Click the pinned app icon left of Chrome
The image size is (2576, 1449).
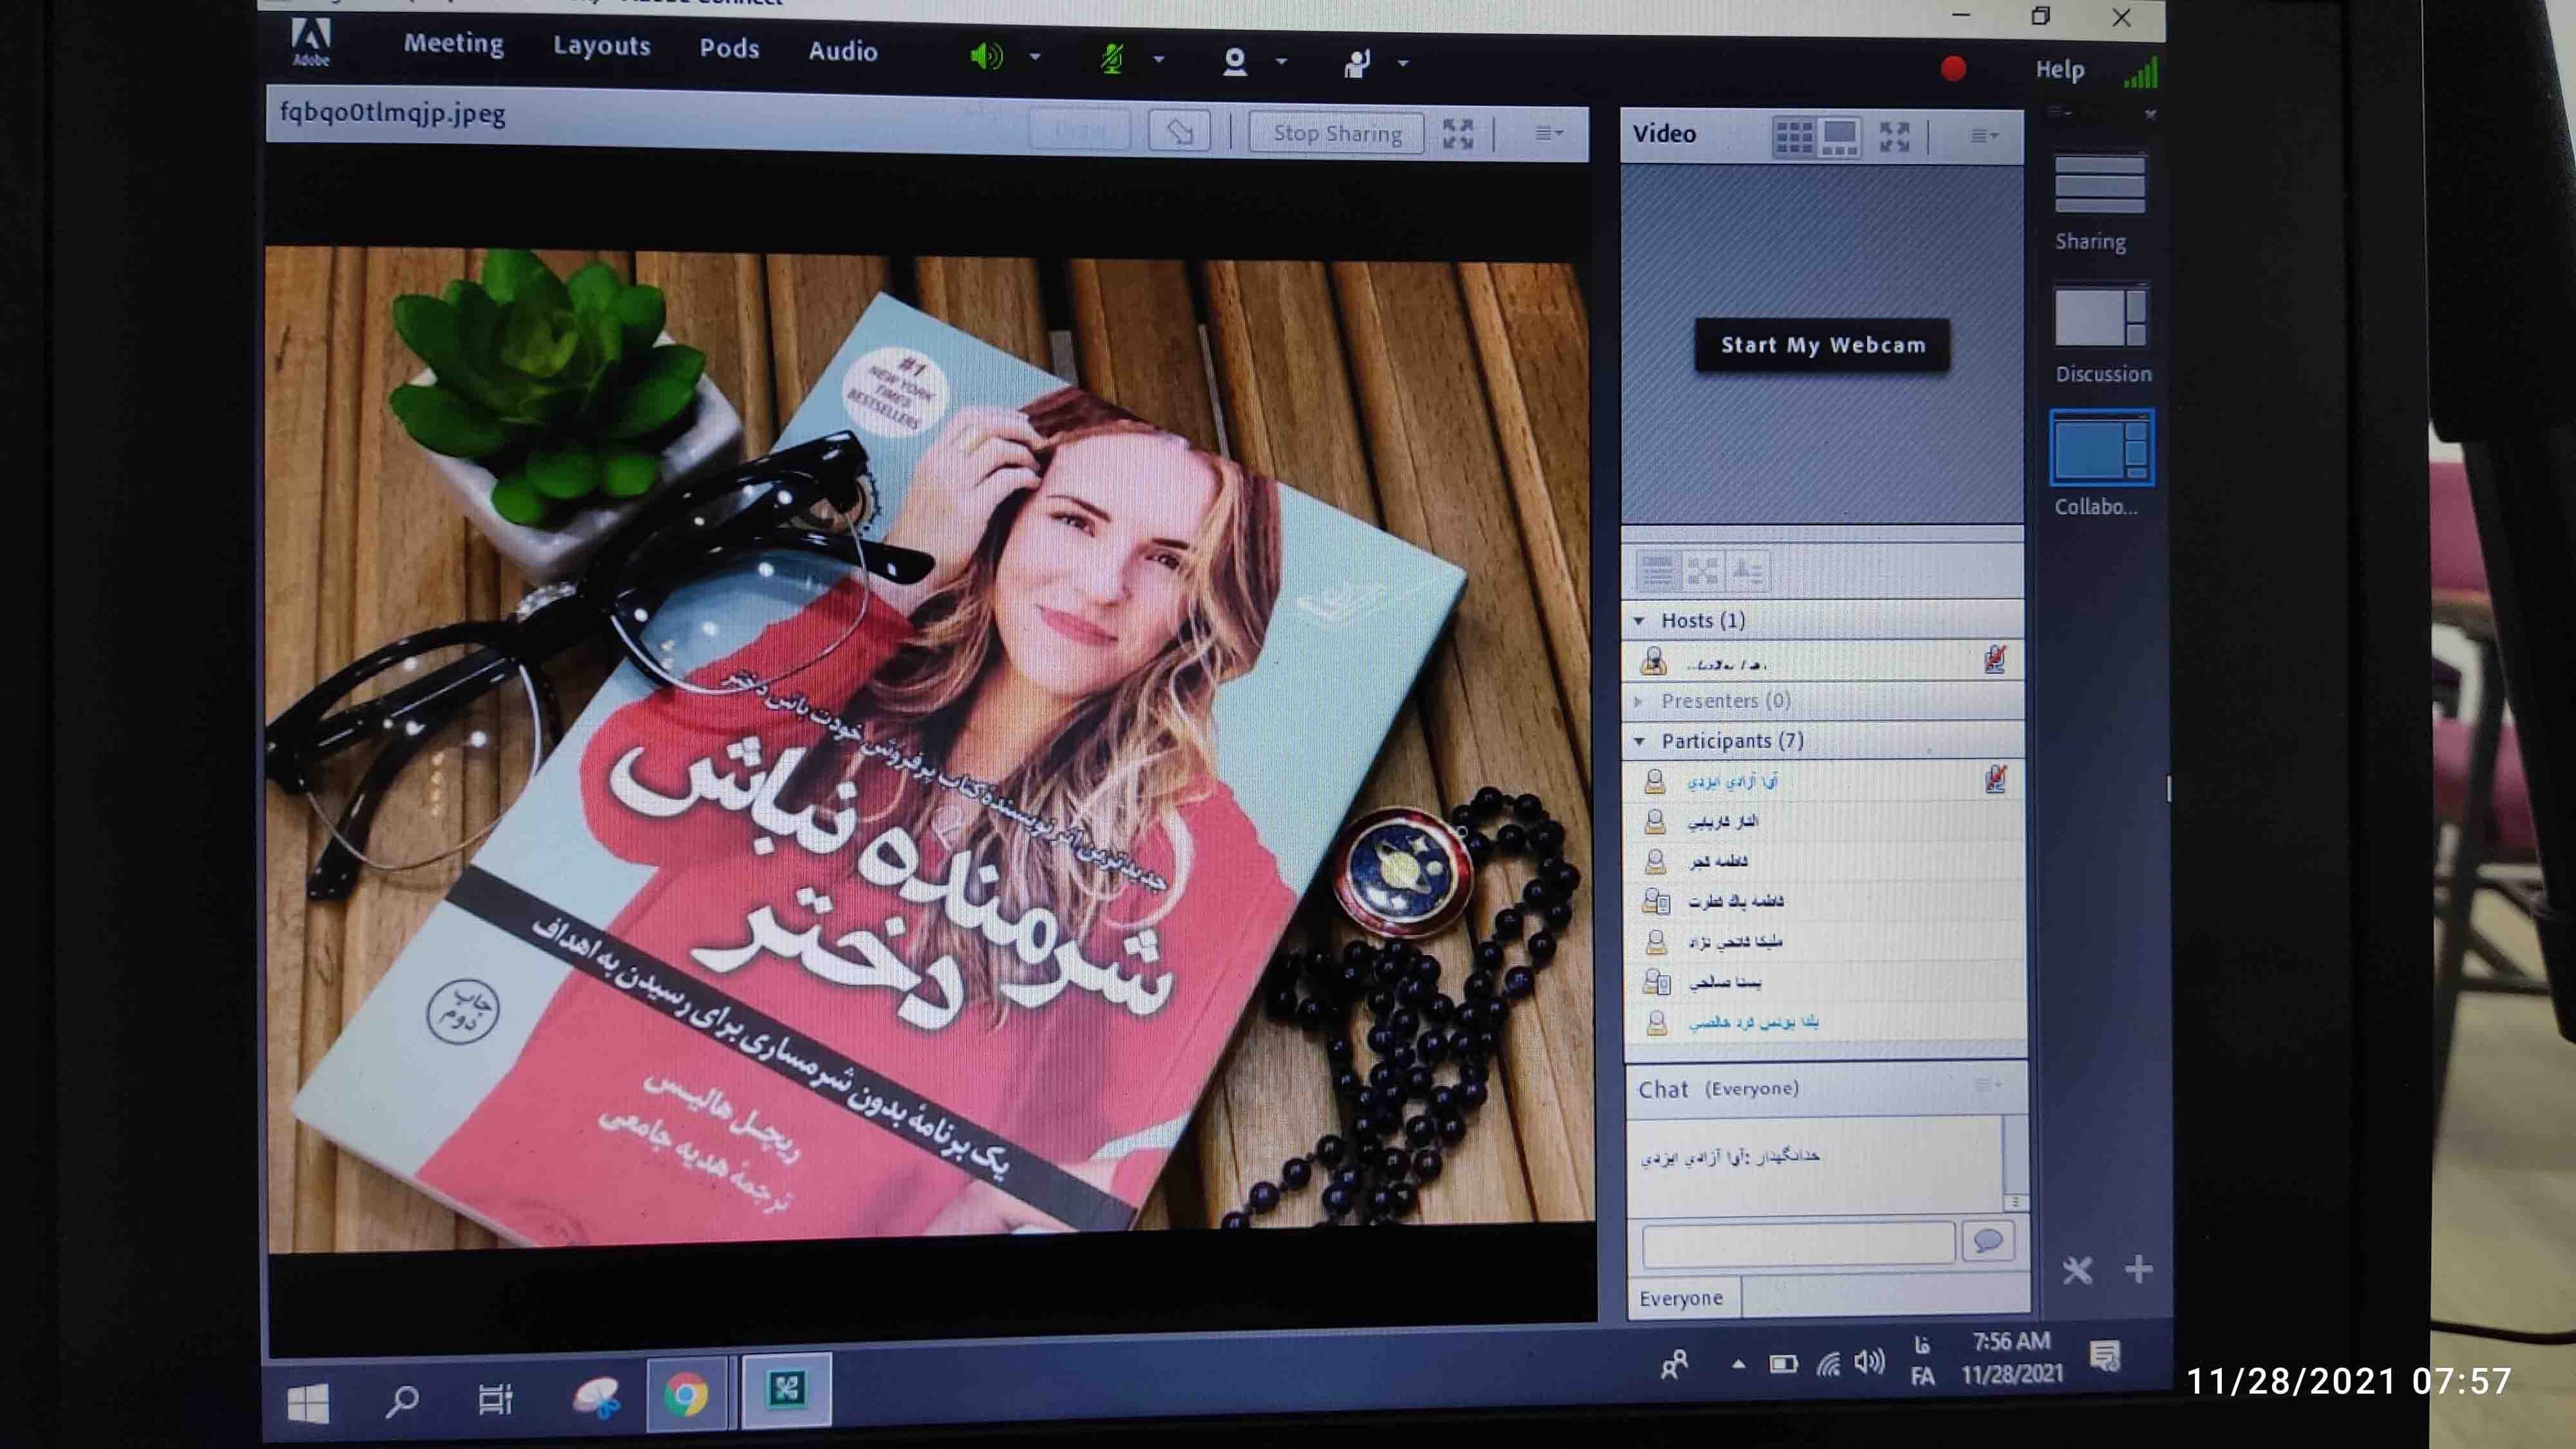[x=596, y=1396]
